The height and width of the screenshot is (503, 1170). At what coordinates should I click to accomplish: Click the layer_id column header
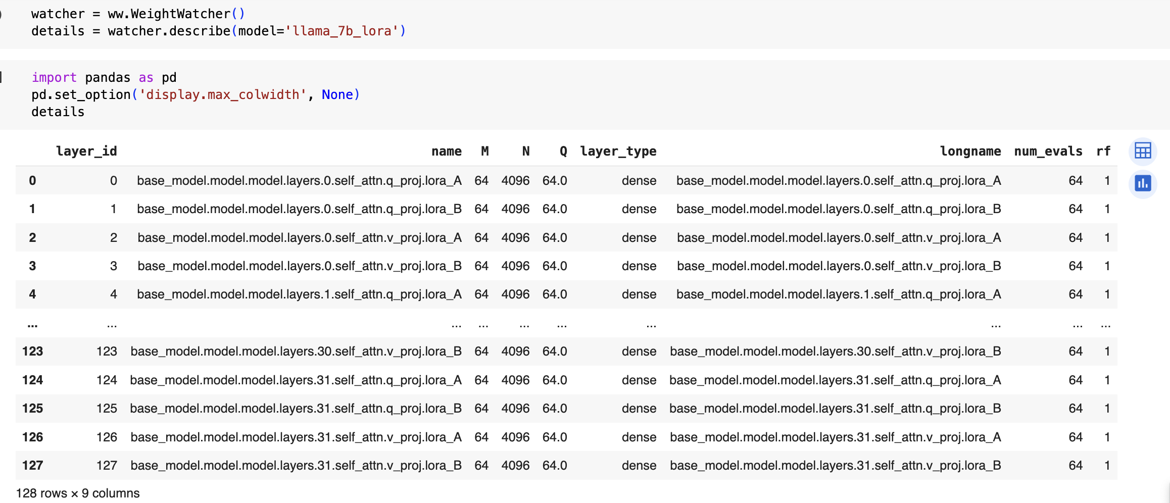[86, 152]
